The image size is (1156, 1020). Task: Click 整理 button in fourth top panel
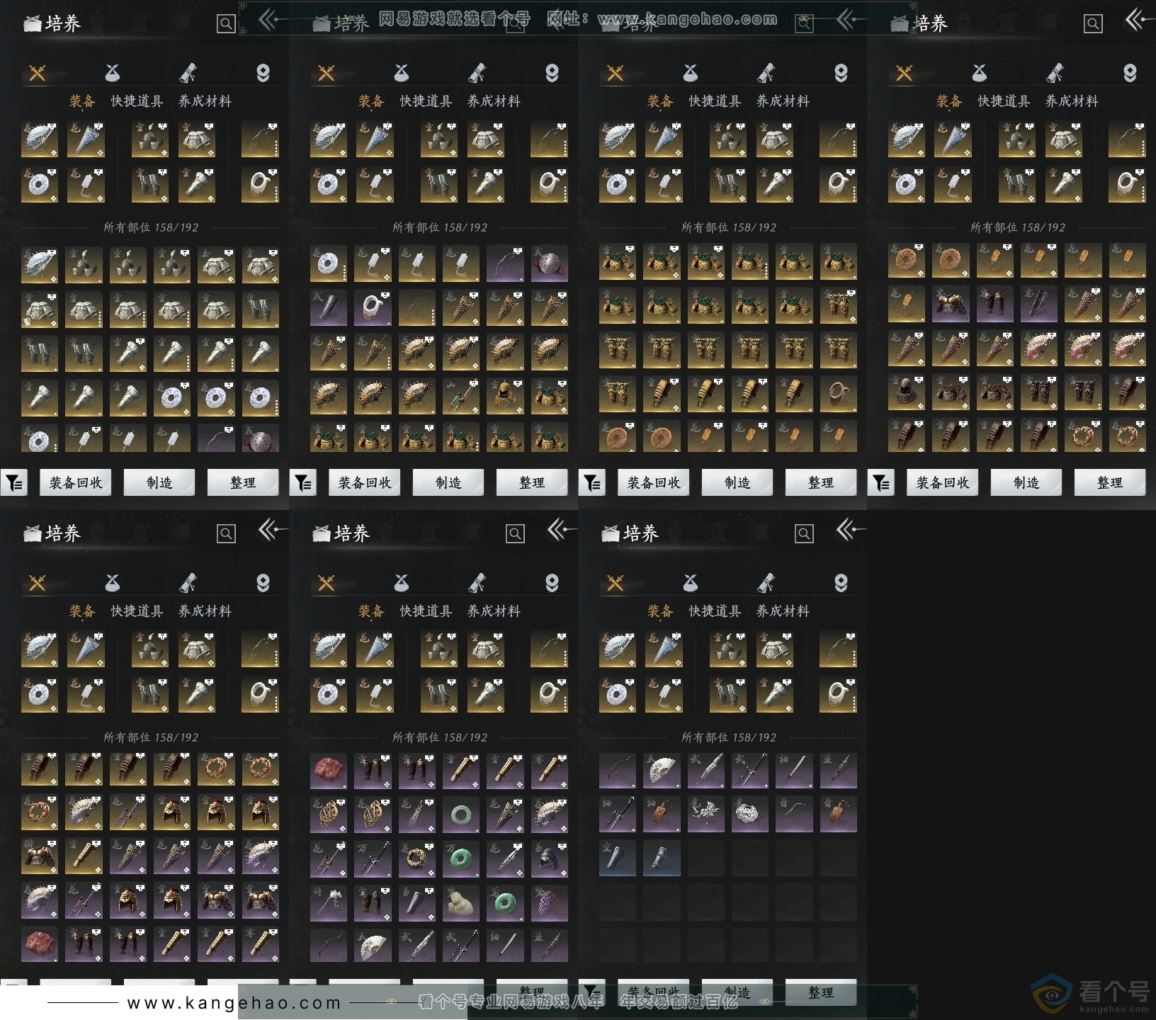tap(1110, 483)
